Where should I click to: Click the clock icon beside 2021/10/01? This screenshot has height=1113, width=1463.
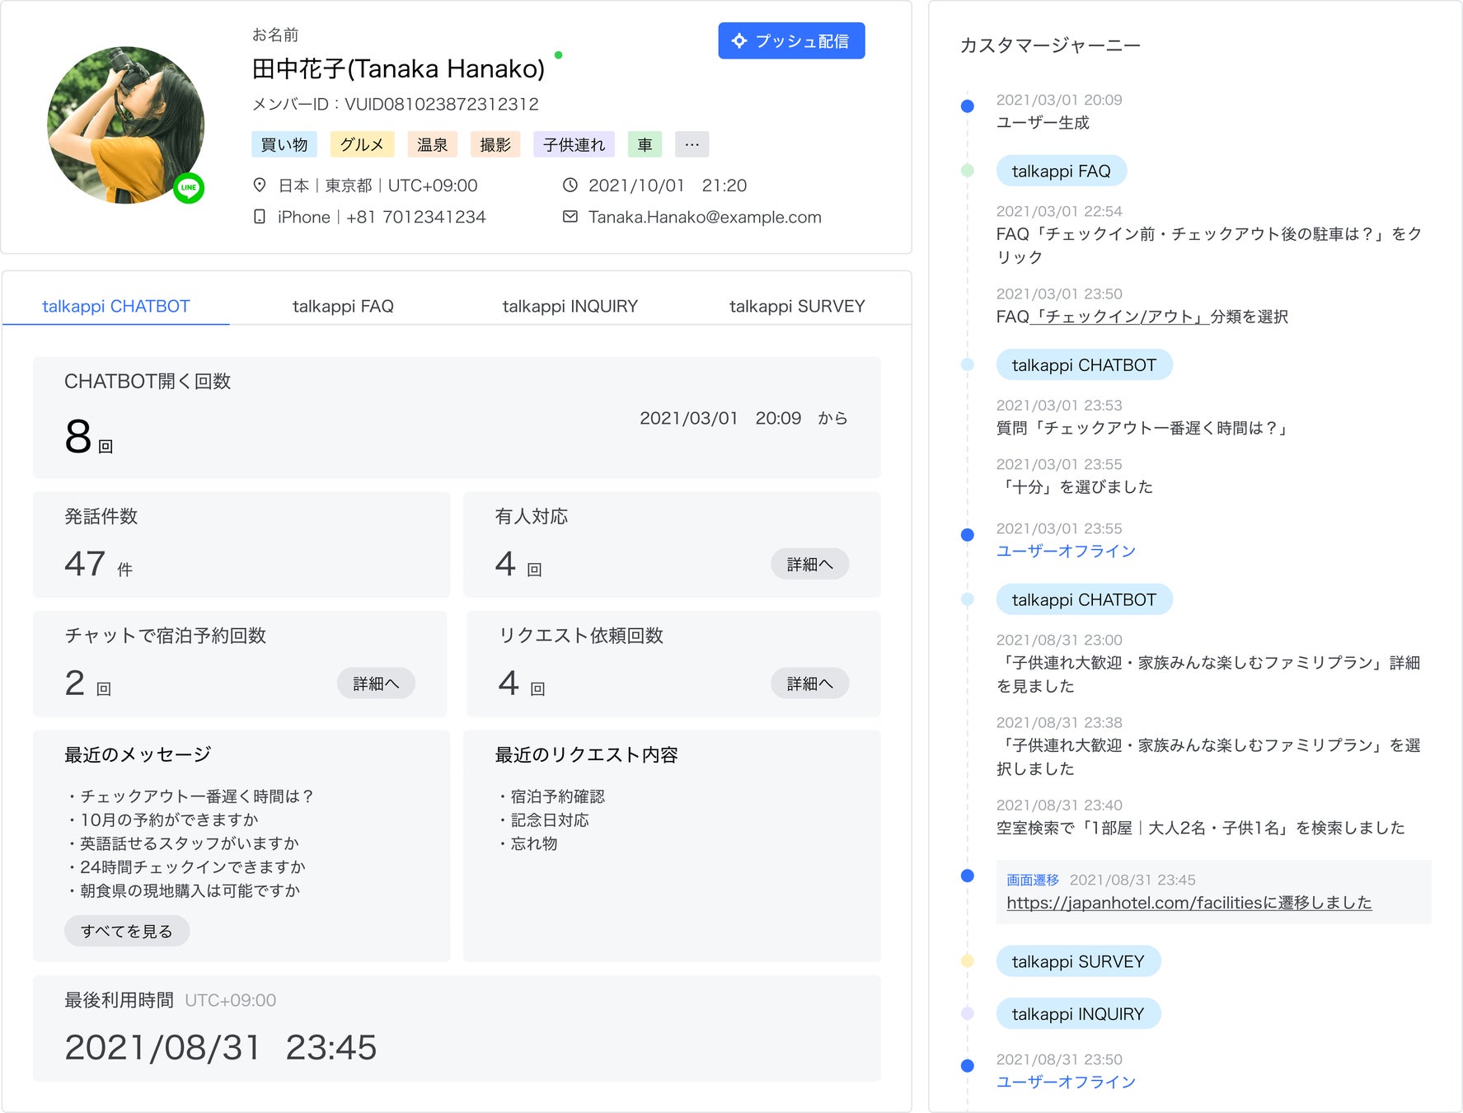pos(570,185)
